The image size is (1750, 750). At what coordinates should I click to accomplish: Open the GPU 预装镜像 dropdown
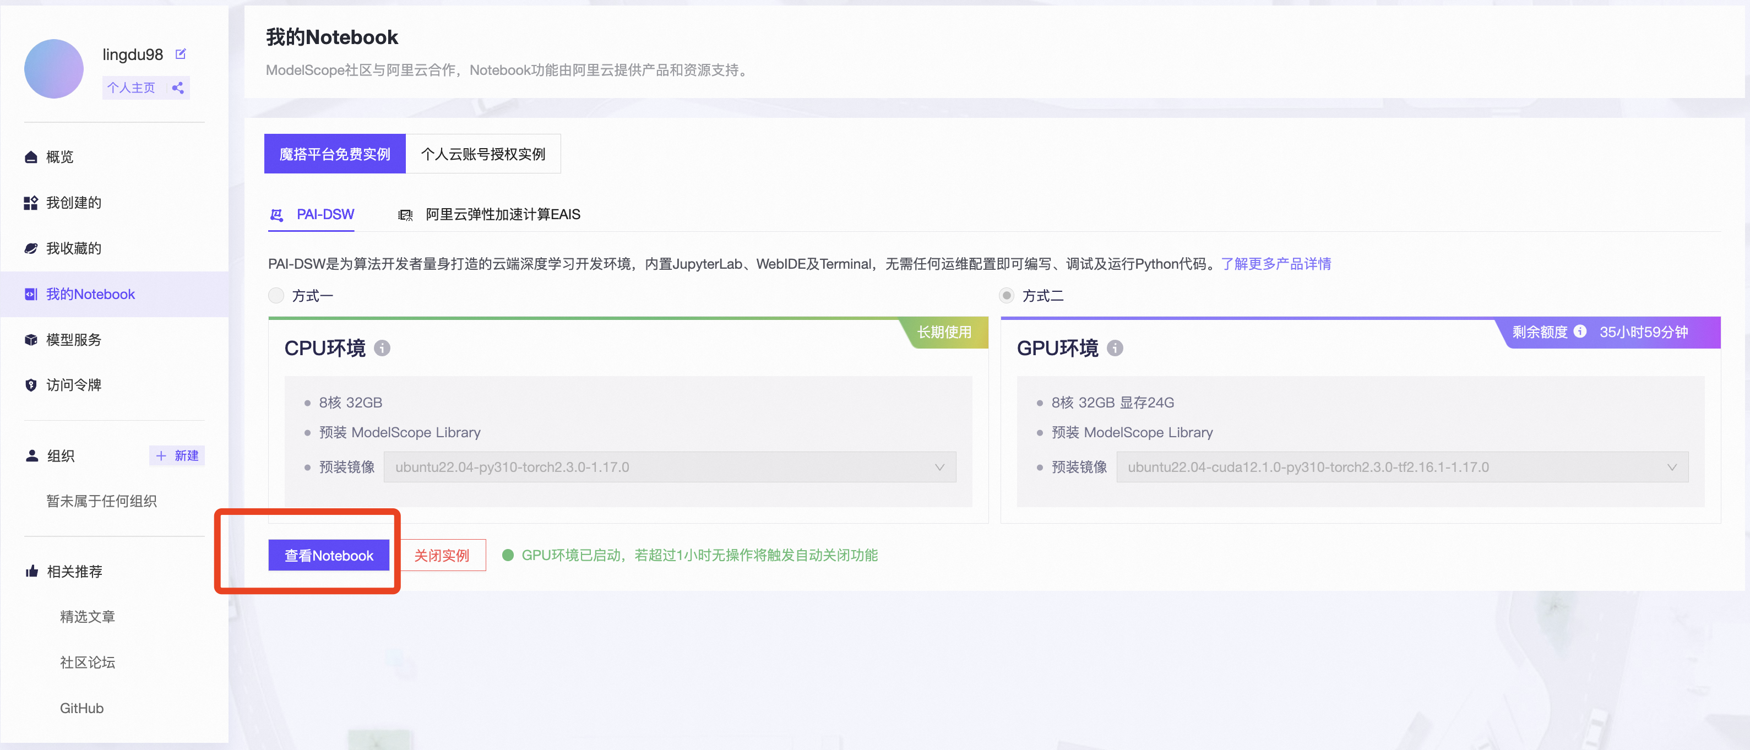1402,467
